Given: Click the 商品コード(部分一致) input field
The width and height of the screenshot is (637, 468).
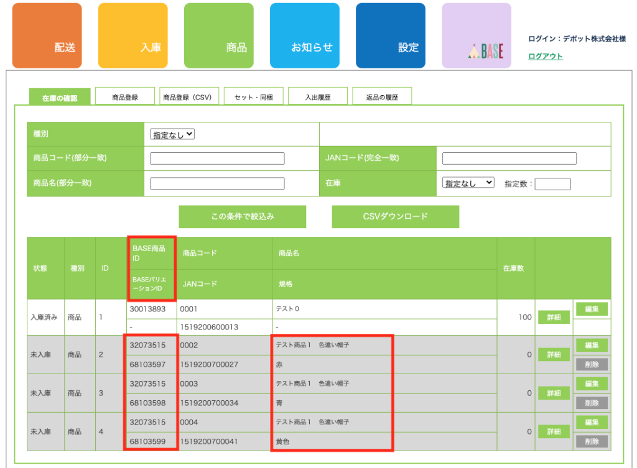Looking at the screenshot, I should point(217,158).
